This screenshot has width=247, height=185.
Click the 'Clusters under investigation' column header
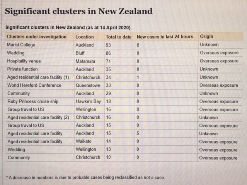37,37
